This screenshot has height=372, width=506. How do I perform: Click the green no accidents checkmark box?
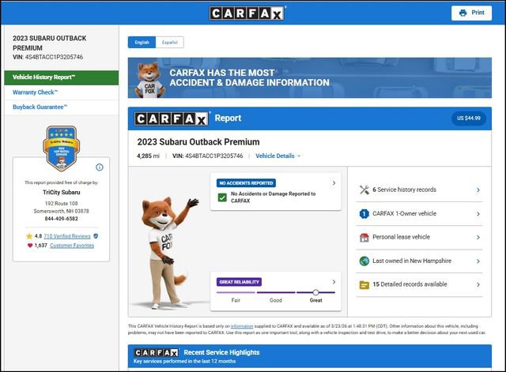[x=223, y=197]
